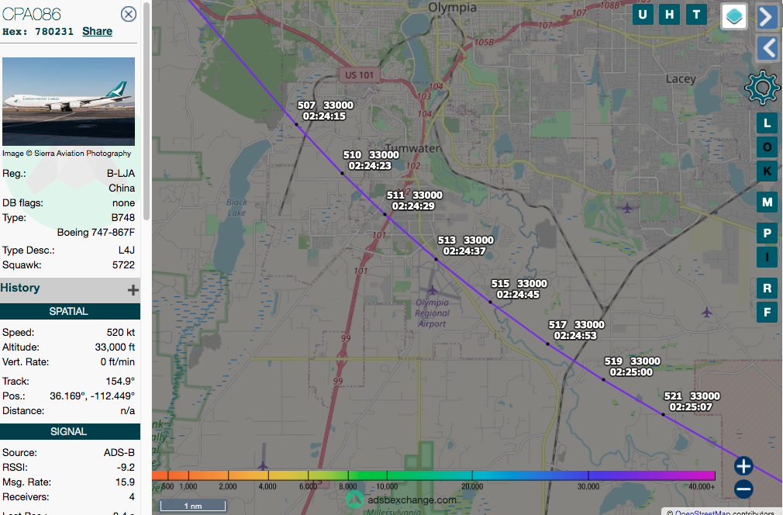Image resolution: width=783 pixels, height=515 pixels.
Task: Click the track point at 02:25:00
Action: (x=603, y=379)
